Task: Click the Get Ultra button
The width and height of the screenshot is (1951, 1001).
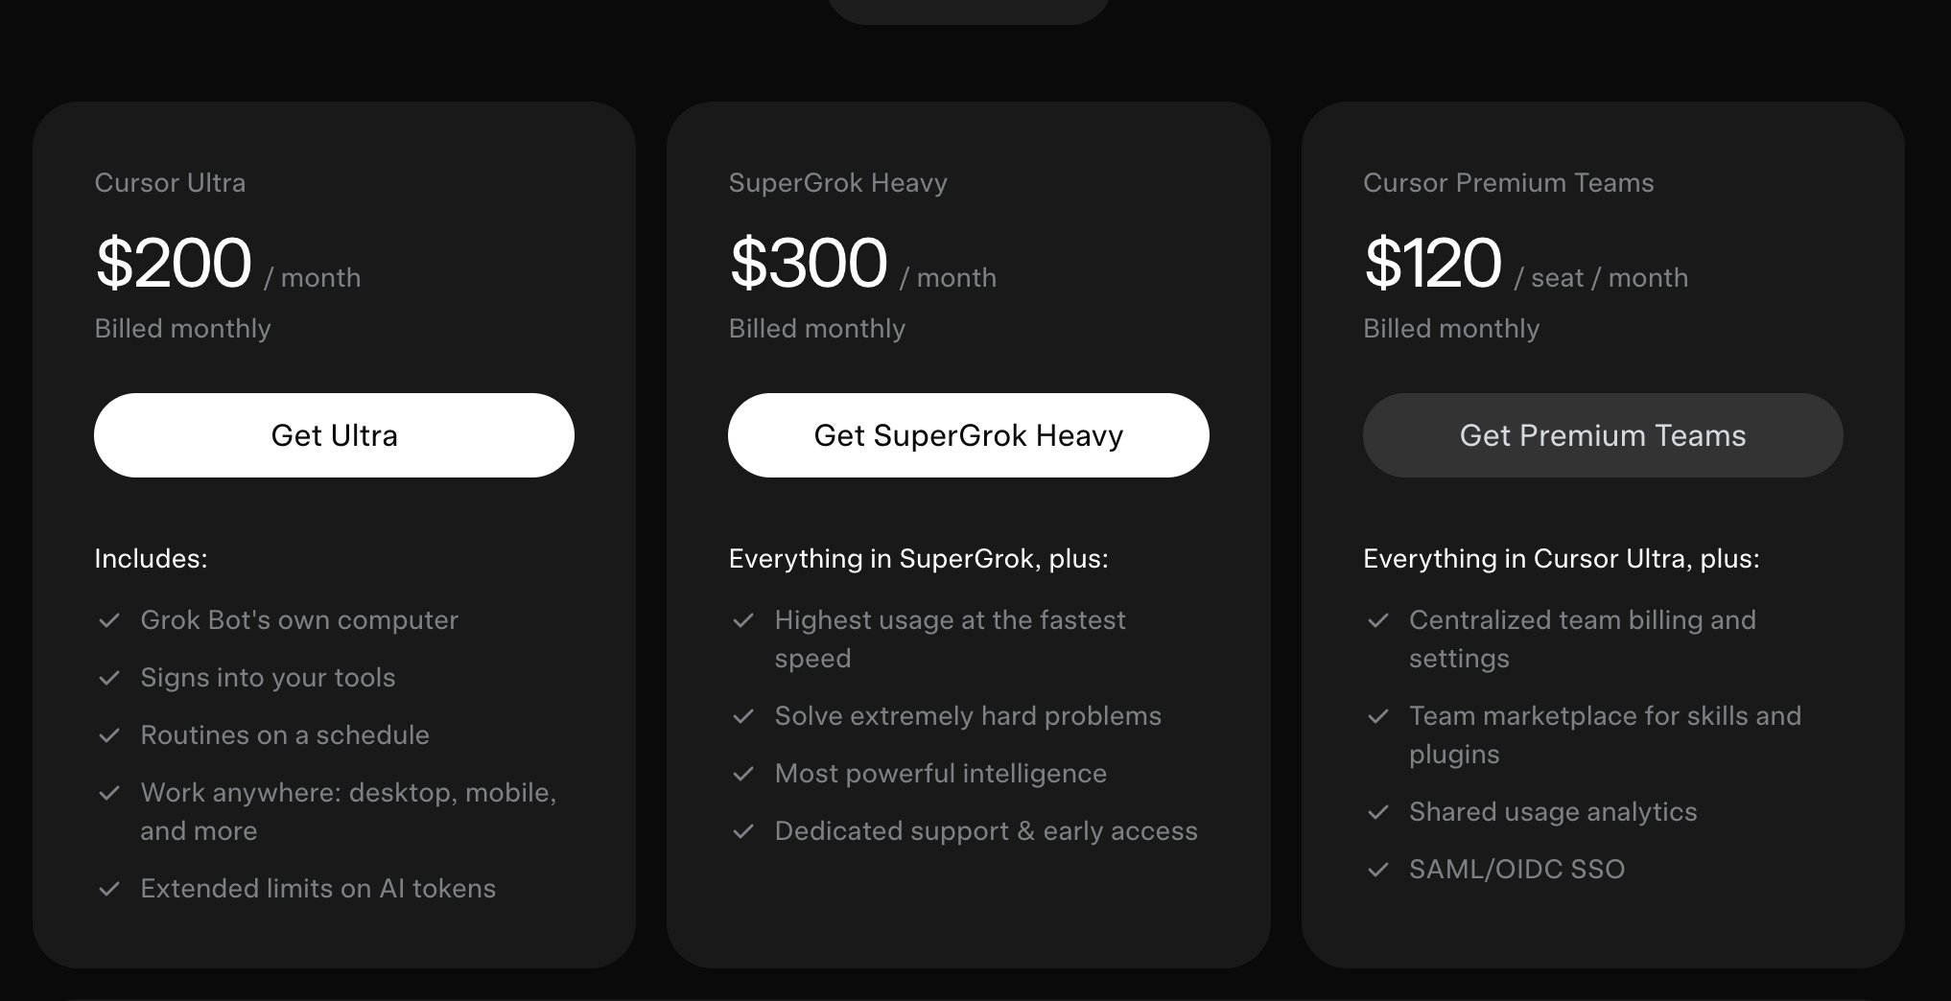Action: point(334,435)
